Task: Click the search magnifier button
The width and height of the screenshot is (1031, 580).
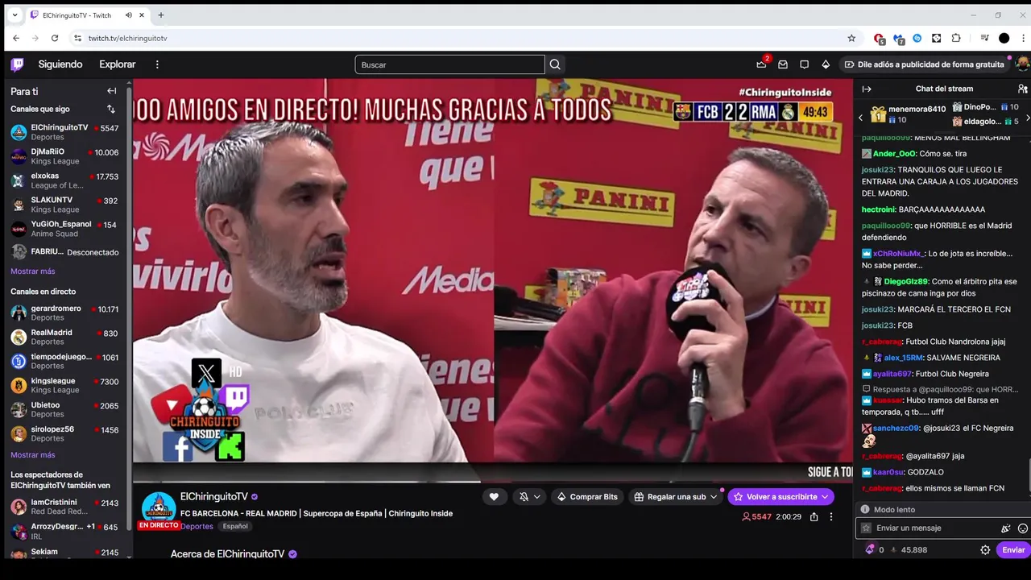Action: click(x=555, y=64)
